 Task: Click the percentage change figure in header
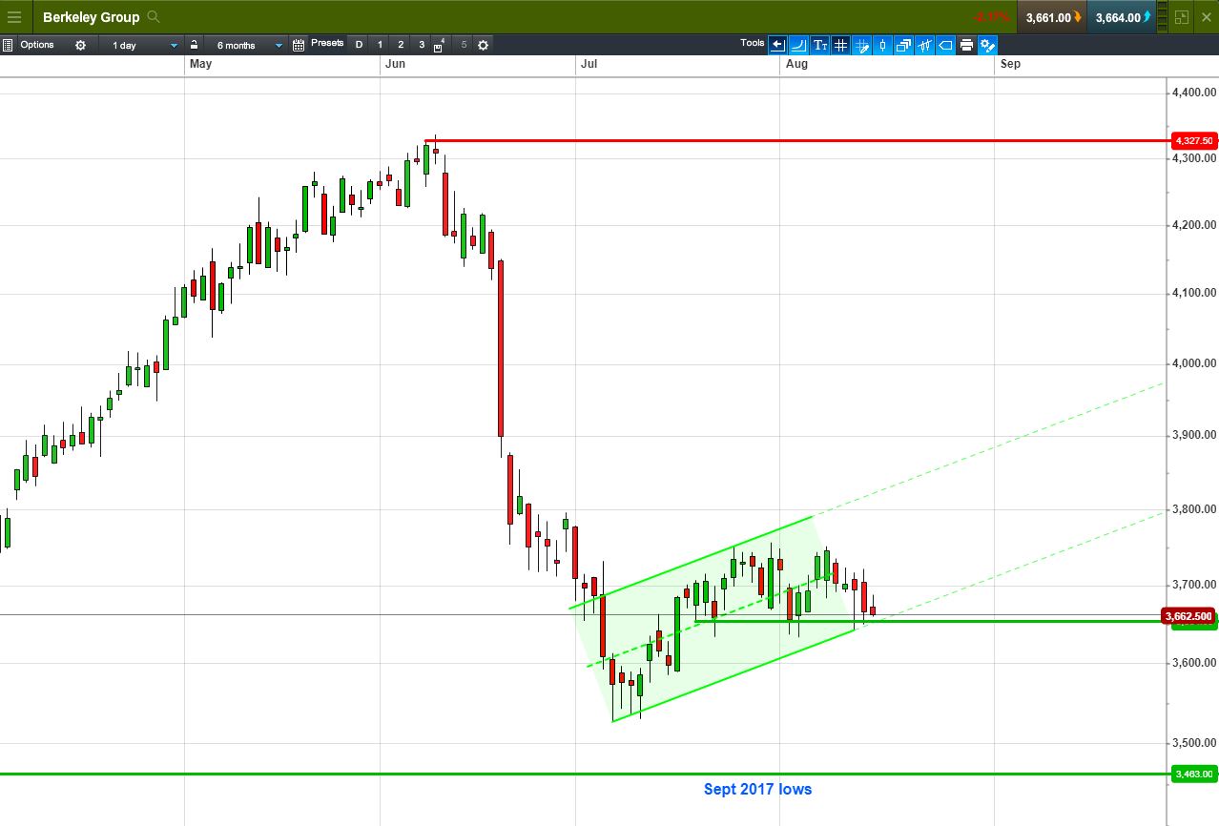pyautogui.click(x=992, y=17)
